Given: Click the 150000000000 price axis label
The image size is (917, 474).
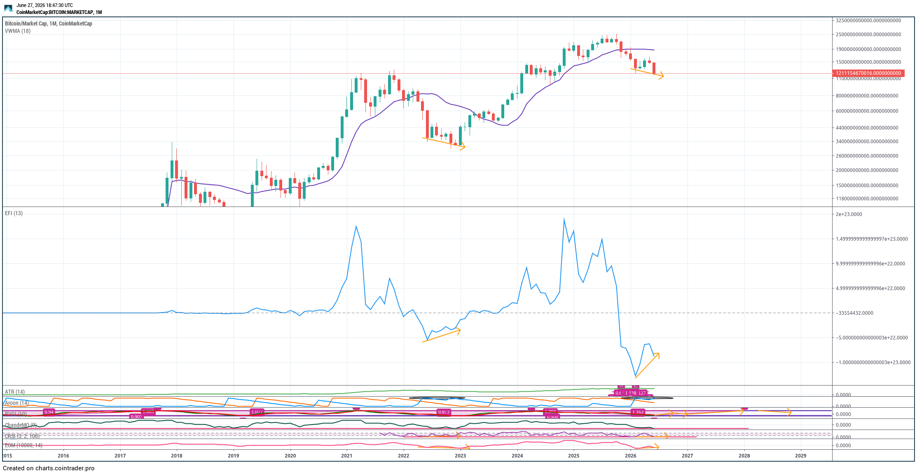Looking at the screenshot, I should 867,185.
